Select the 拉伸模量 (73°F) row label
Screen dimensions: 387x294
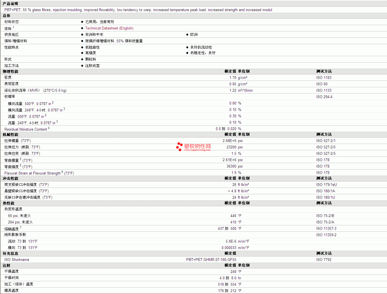pos(18,141)
